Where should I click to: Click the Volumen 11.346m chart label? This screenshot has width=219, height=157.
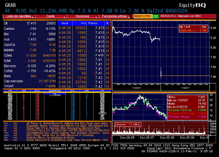128,125
